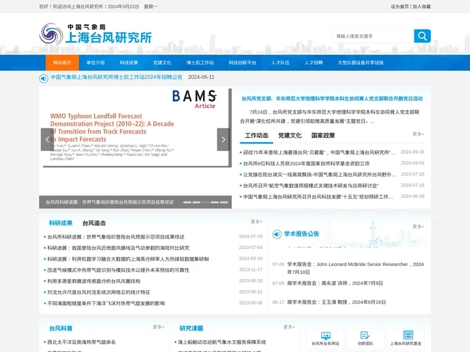Open 不同海面粗糙度条件 research item
Screen dimensions: 470x352
pos(106,303)
